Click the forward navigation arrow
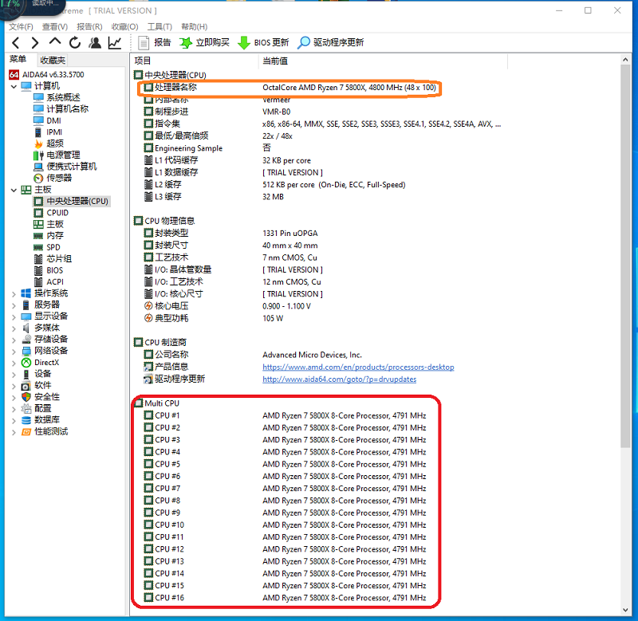This screenshot has width=638, height=621. click(35, 43)
